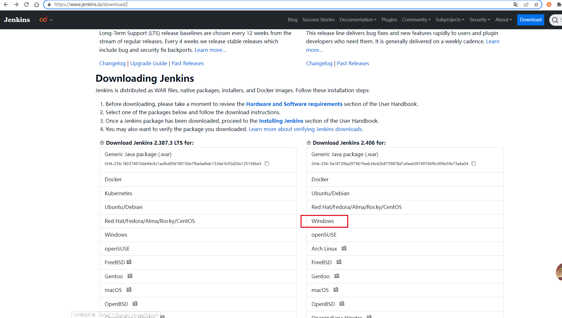The image size is (562, 318).
Task: Copy the LTS war SHA-256 checksum
Action: pos(267,164)
